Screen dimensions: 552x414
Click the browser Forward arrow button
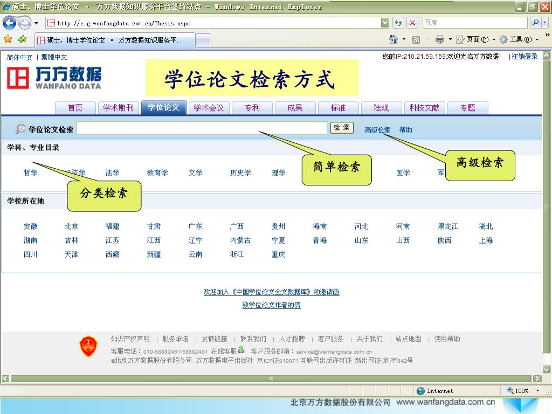[24, 23]
